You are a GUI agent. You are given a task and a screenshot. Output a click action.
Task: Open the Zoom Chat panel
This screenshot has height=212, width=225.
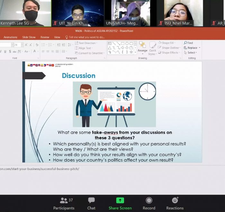click(x=91, y=203)
